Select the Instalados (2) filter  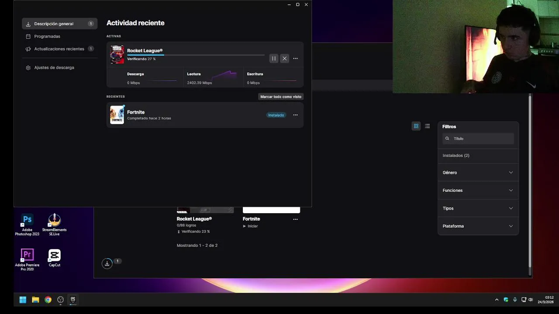(456, 156)
